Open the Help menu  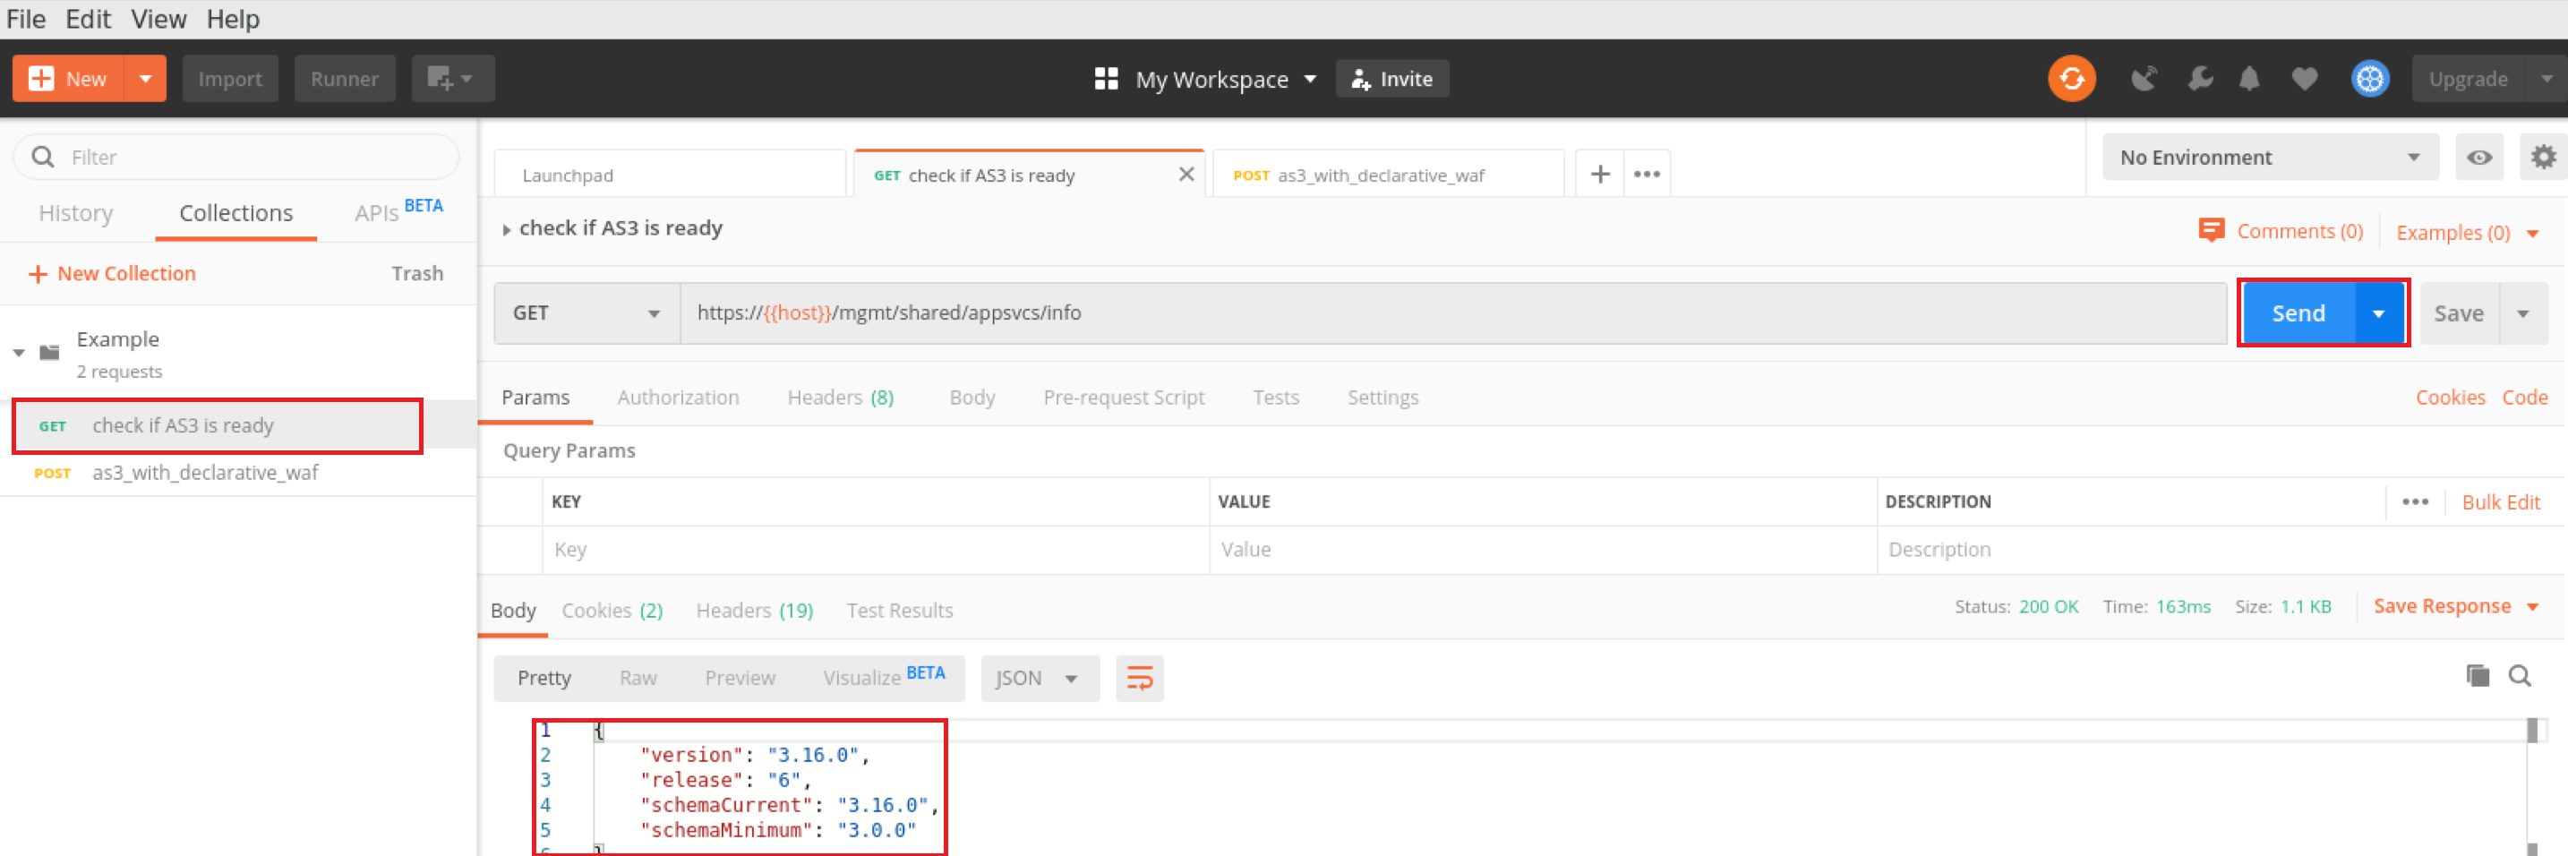[234, 19]
